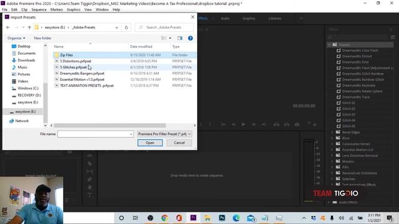This screenshot has width=399, height=224.
Task: Sort files by Name column
Action: click(x=59, y=47)
